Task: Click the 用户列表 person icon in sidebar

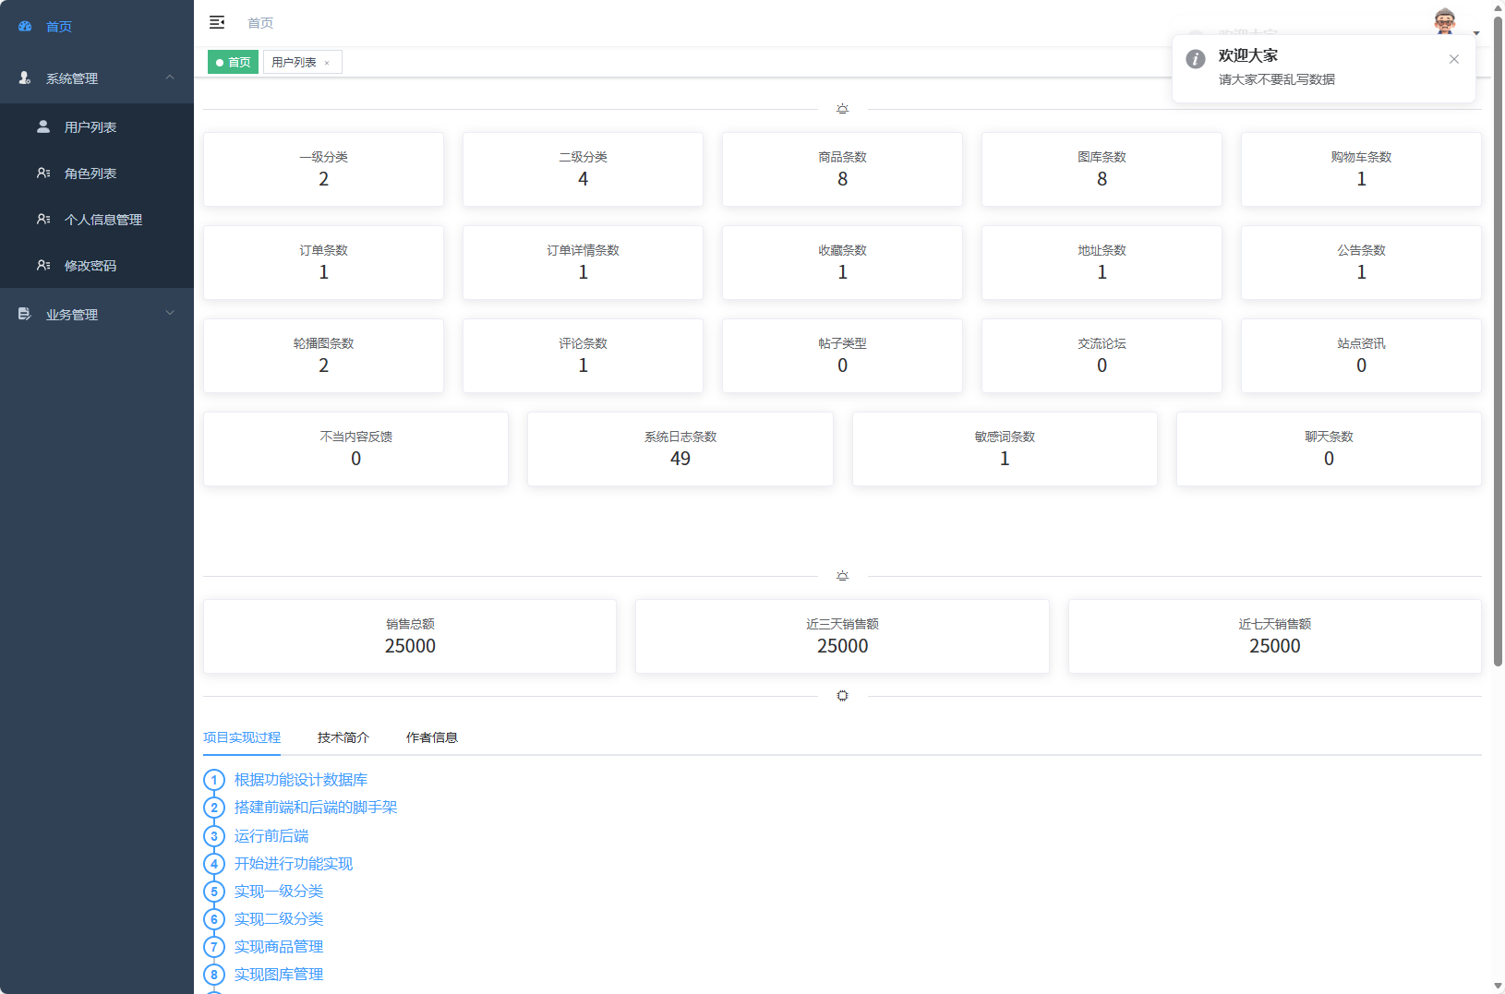Action: [43, 126]
